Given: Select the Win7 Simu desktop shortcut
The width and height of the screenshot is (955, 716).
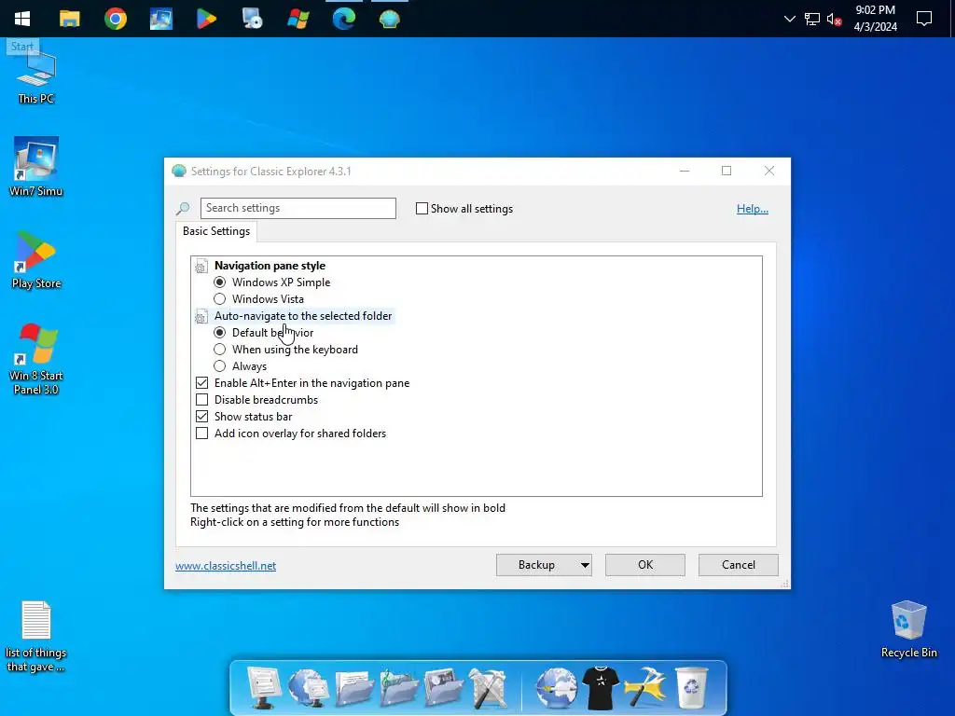Looking at the screenshot, I should pyautogui.click(x=36, y=167).
